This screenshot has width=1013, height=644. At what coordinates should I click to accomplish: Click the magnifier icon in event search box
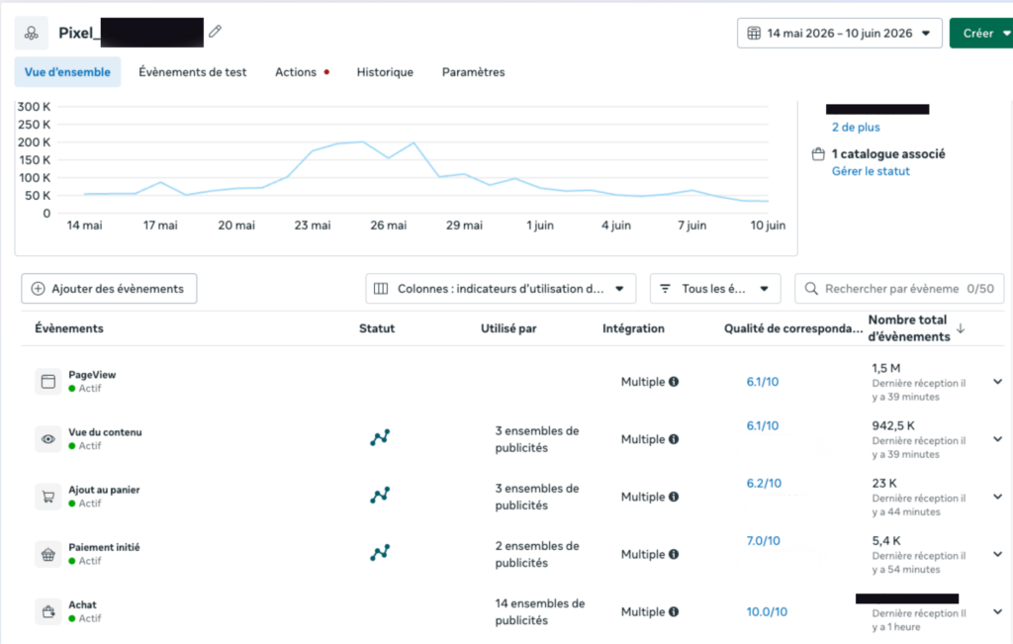coord(811,289)
